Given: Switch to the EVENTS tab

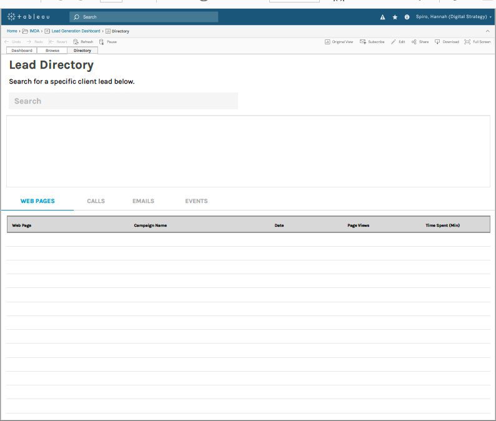Looking at the screenshot, I should click(x=196, y=201).
